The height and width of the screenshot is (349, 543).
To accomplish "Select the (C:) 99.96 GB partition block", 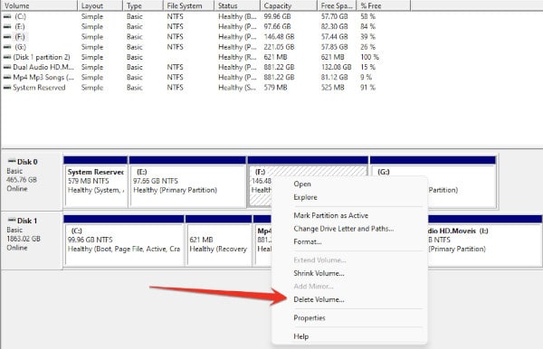I will [124, 241].
